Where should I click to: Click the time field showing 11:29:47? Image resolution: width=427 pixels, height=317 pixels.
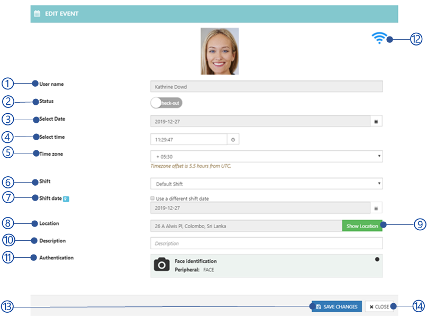189,139
